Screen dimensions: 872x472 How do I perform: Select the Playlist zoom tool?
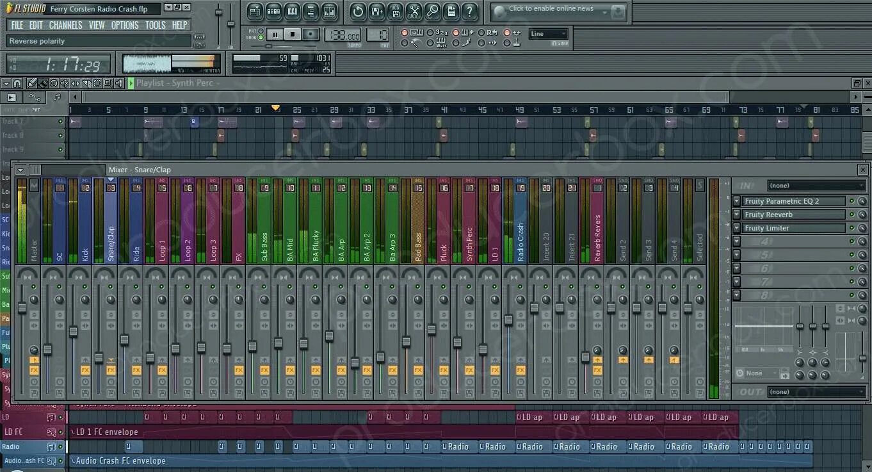(x=108, y=83)
